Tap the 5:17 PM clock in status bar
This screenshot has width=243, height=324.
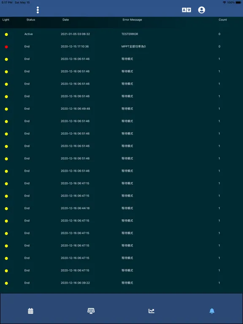pyautogui.click(x=7, y=3)
